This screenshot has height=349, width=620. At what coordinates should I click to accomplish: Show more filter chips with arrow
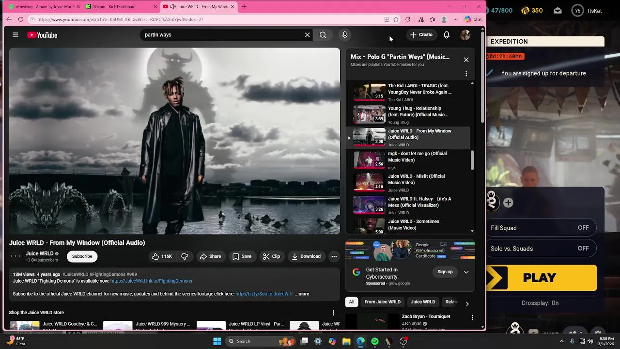(x=467, y=304)
